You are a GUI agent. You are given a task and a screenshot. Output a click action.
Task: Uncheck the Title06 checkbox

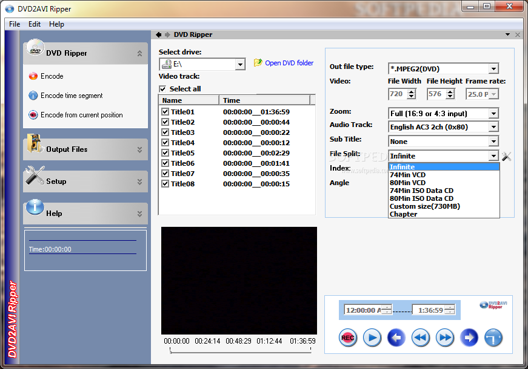coord(165,163)
